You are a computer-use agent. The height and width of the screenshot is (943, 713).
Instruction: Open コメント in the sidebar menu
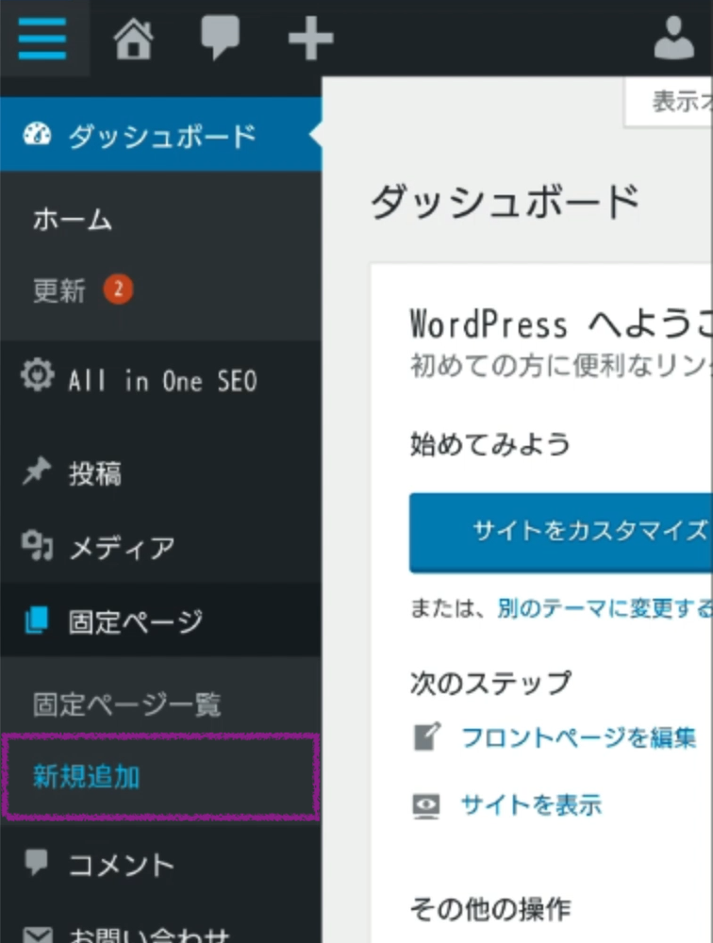pyautogui.click(x=121, y=865)
